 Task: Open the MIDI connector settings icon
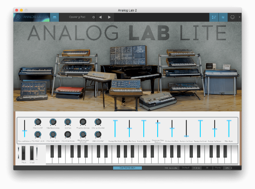pyautogui.click(x=232, y=17)
